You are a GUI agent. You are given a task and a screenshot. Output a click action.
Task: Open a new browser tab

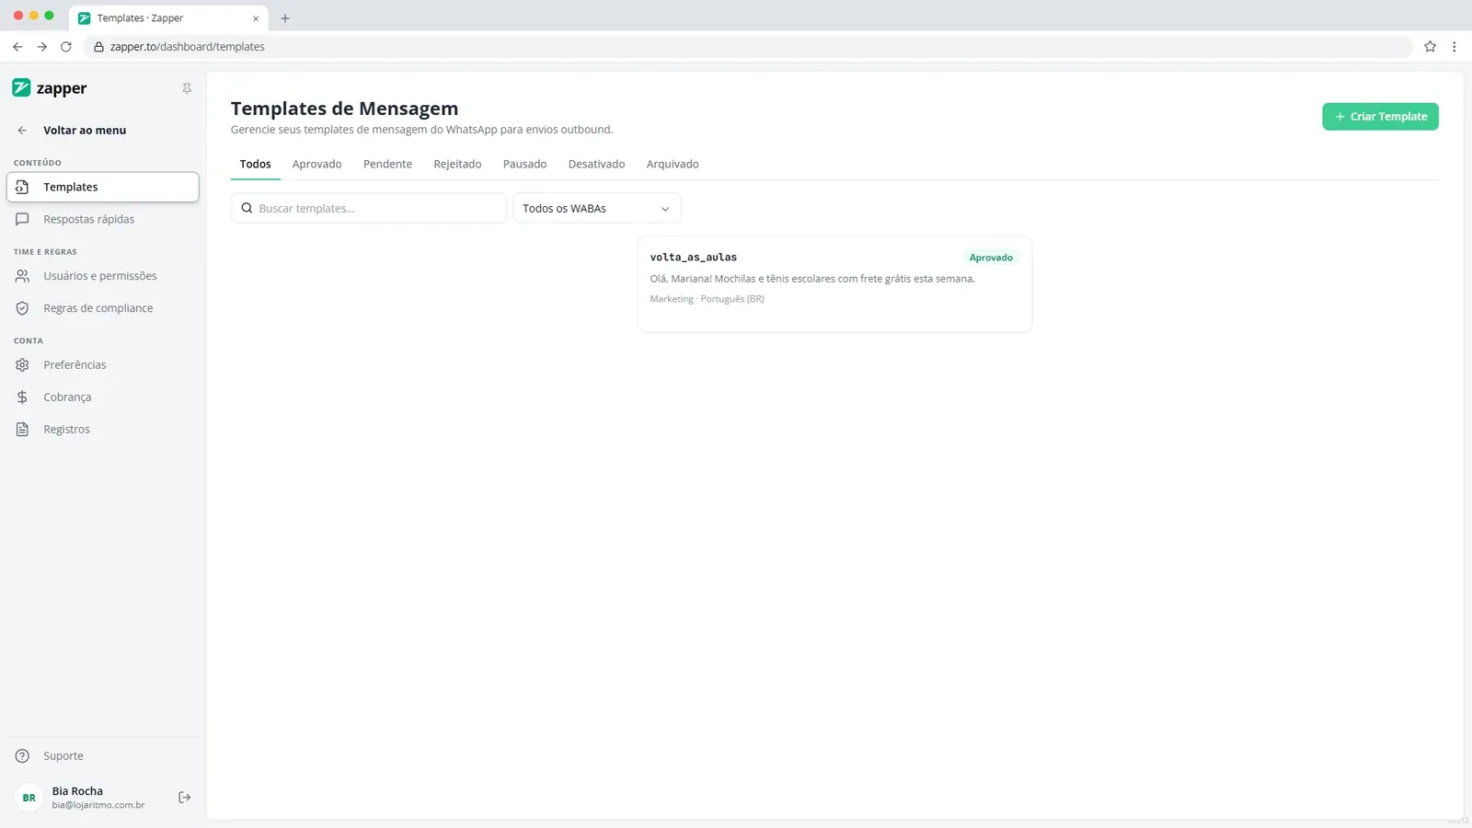[x=285, y=18]
